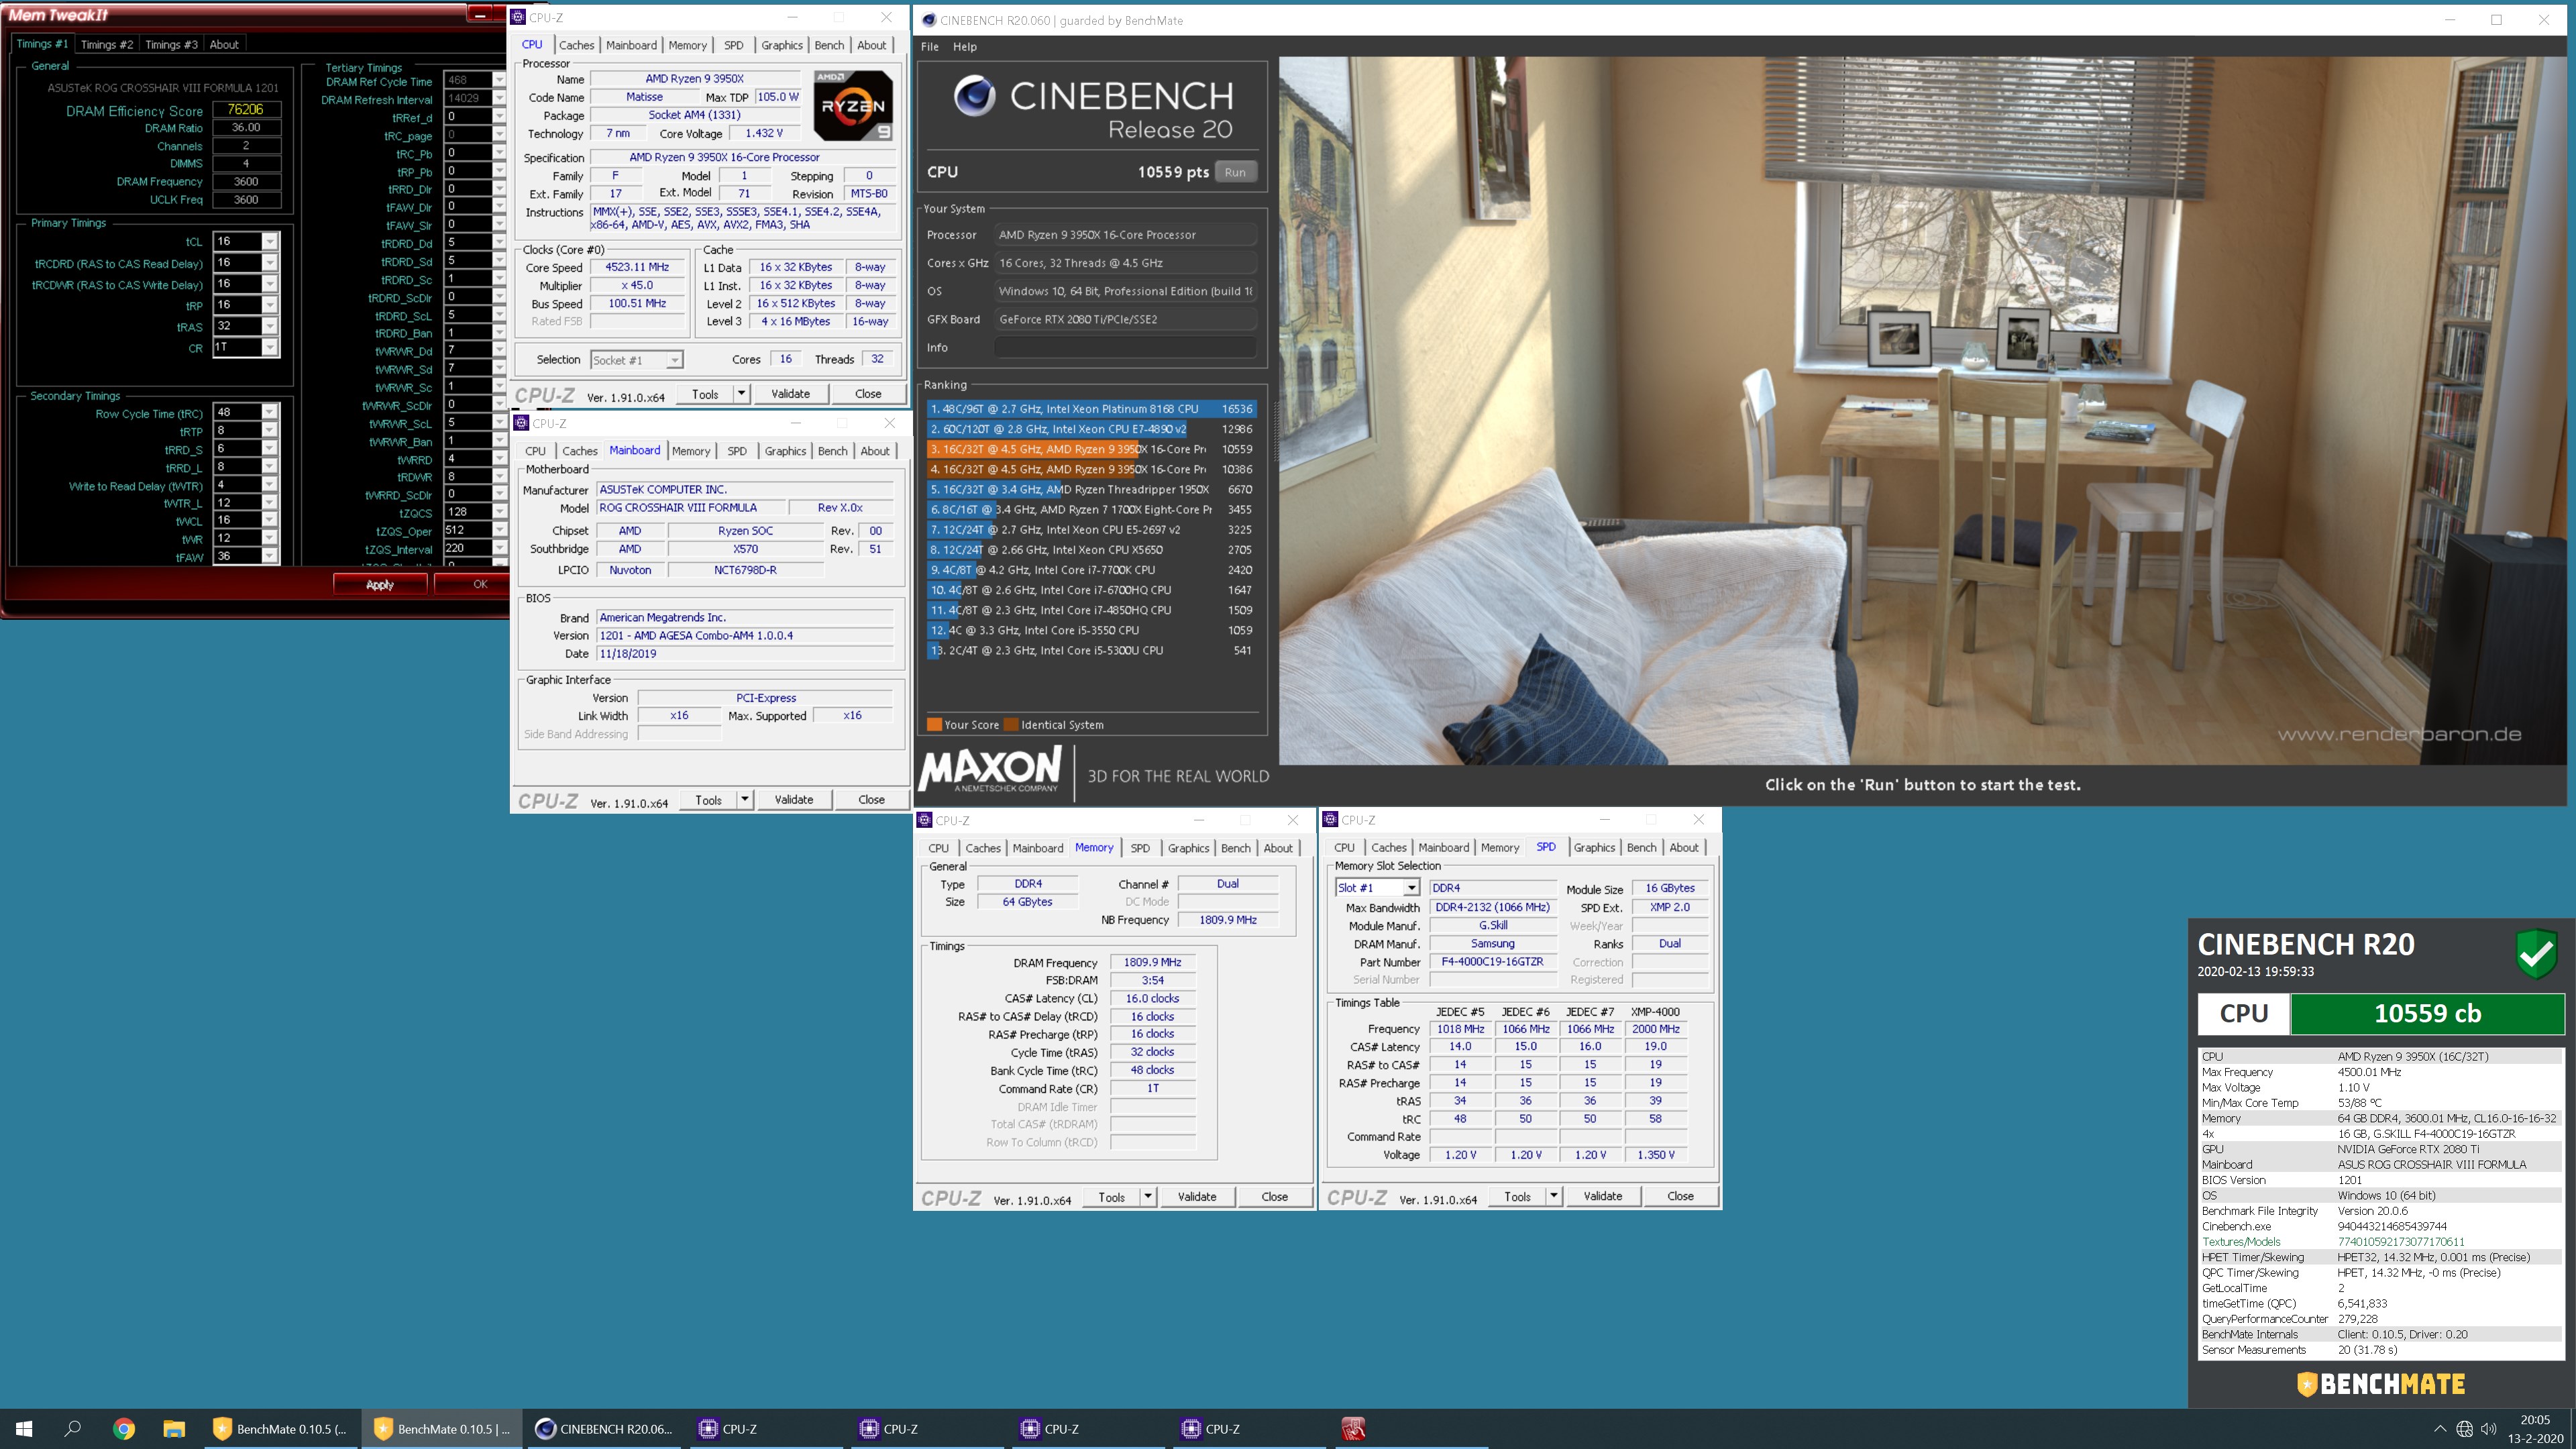Click CPU-Z Memory window title icon
The height and width of the screenshot is (1449, 2576).
(925, 820)
